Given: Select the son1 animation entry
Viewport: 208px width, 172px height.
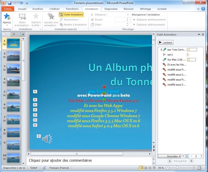Looking at the screenshot, I should click(x=181, y=54).
